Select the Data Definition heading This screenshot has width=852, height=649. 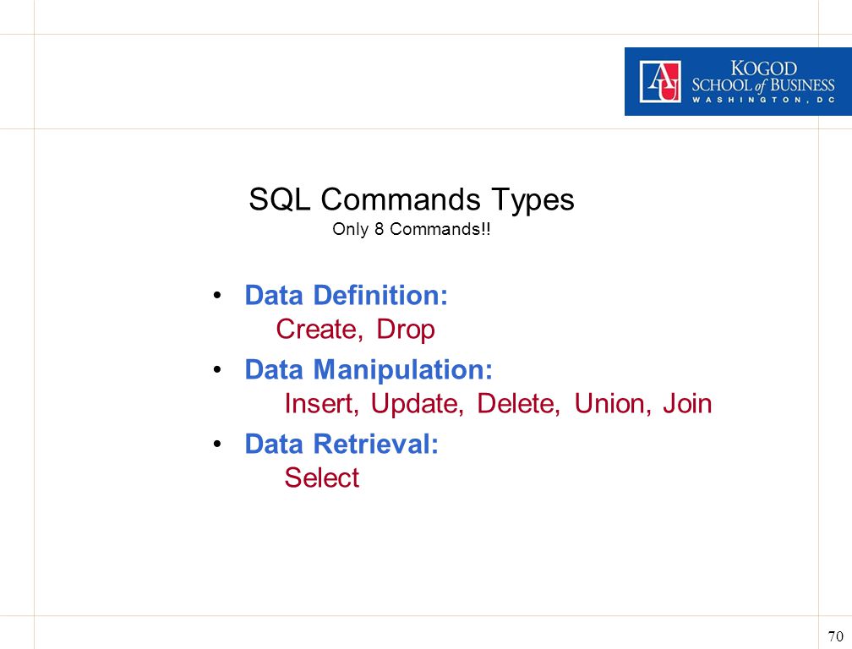(x=347, y=296)
